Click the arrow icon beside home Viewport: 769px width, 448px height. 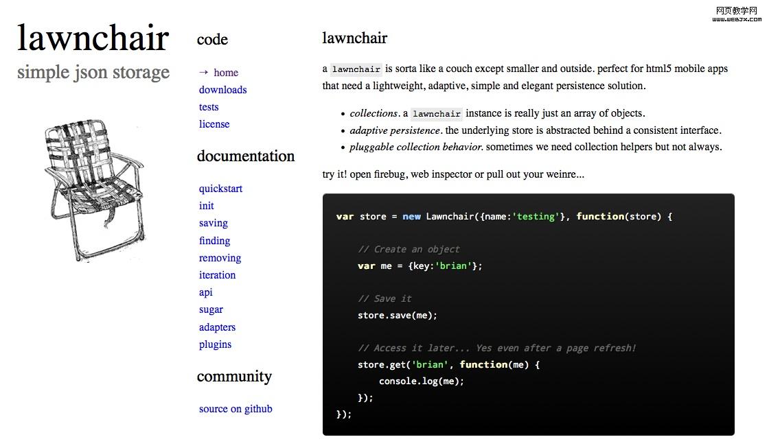click(204, 72)
